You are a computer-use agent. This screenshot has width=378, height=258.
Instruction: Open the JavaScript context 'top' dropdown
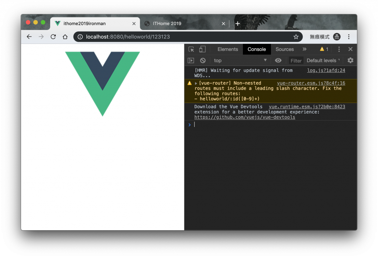[x=240, y=61]
